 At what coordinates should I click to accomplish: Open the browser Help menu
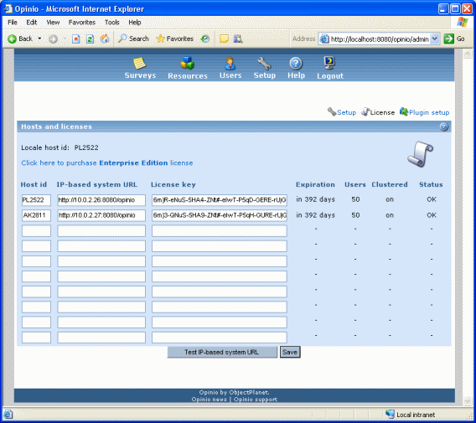click(134, 23)
